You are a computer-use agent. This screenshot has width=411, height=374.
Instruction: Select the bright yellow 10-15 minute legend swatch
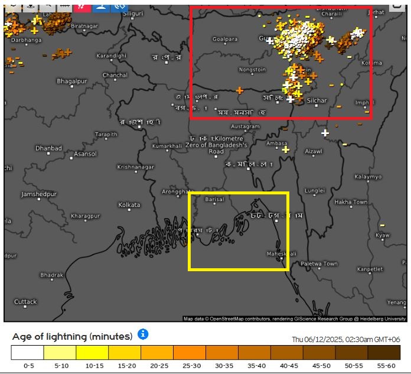92,352
